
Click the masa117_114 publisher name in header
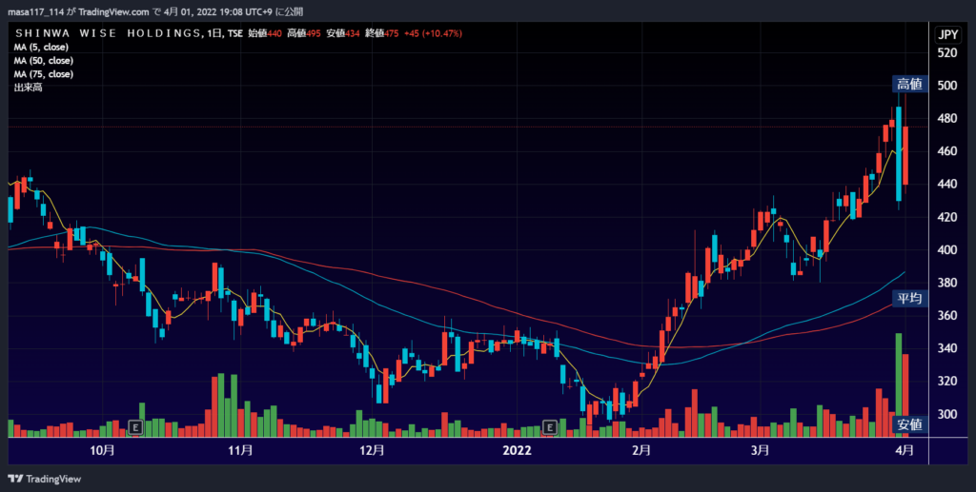35,11
